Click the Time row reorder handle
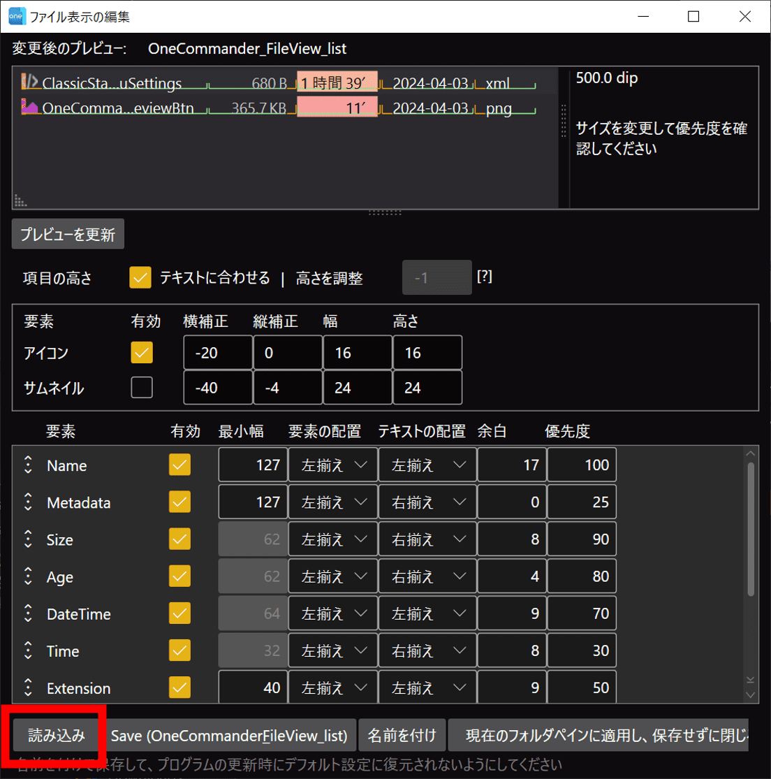The height and width of the screenshot is (779, 771). pos(29,650)
